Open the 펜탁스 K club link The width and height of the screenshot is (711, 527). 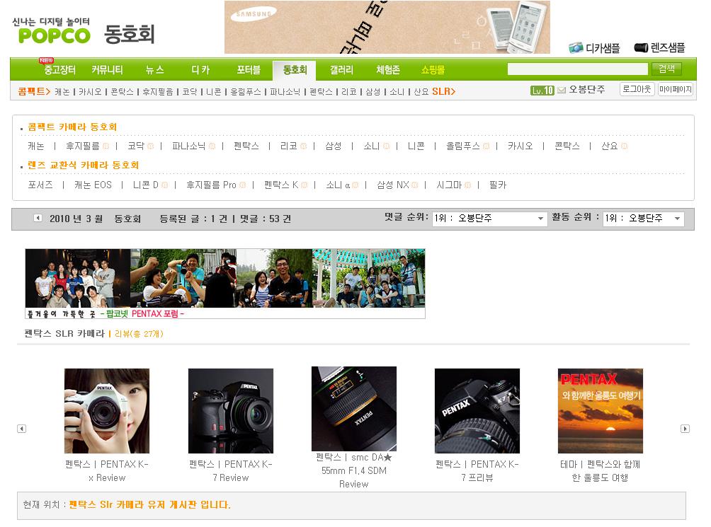point(281,185)
